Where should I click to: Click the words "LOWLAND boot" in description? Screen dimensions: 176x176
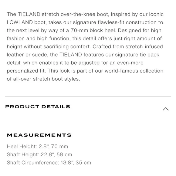tap(27, 22)
